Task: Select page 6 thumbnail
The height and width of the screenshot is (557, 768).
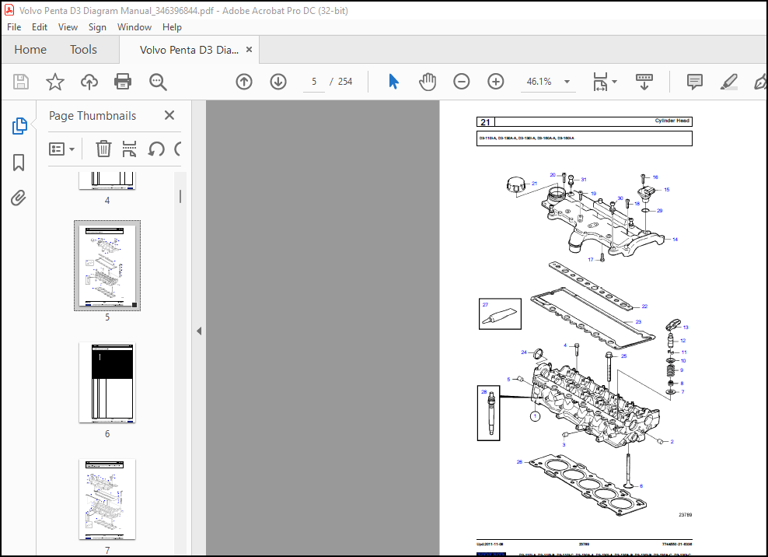Action: [107, 383]
